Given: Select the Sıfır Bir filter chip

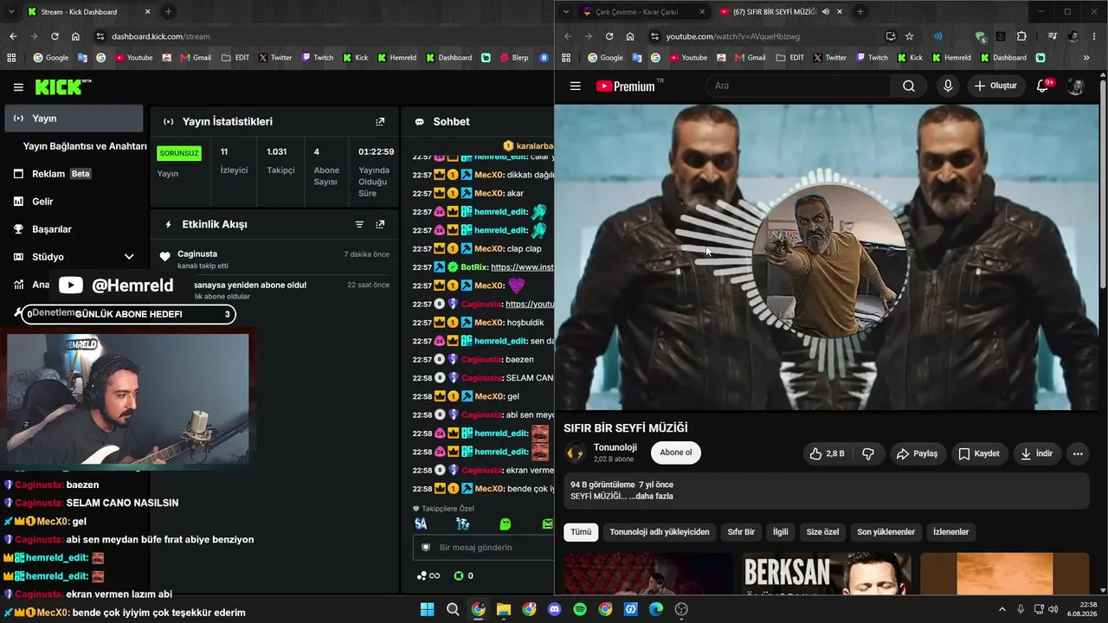Looking at the screenshot, I should pos(741,532).
